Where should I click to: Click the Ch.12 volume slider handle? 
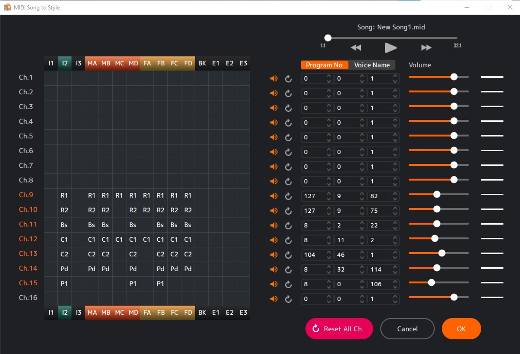coord(435,239)
